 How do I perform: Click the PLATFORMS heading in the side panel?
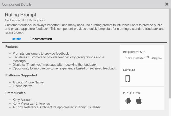[131, 93]
